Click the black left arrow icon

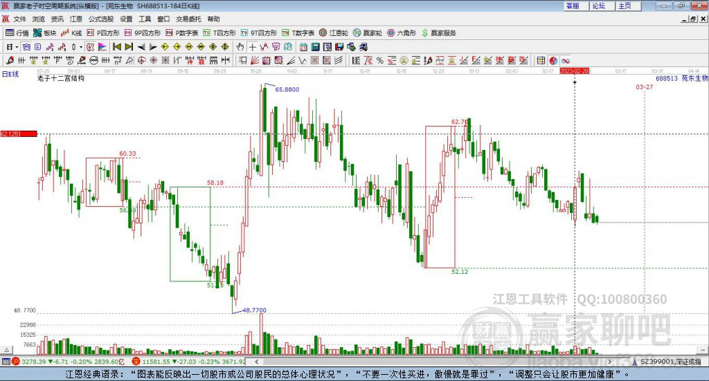pos(141,46)
